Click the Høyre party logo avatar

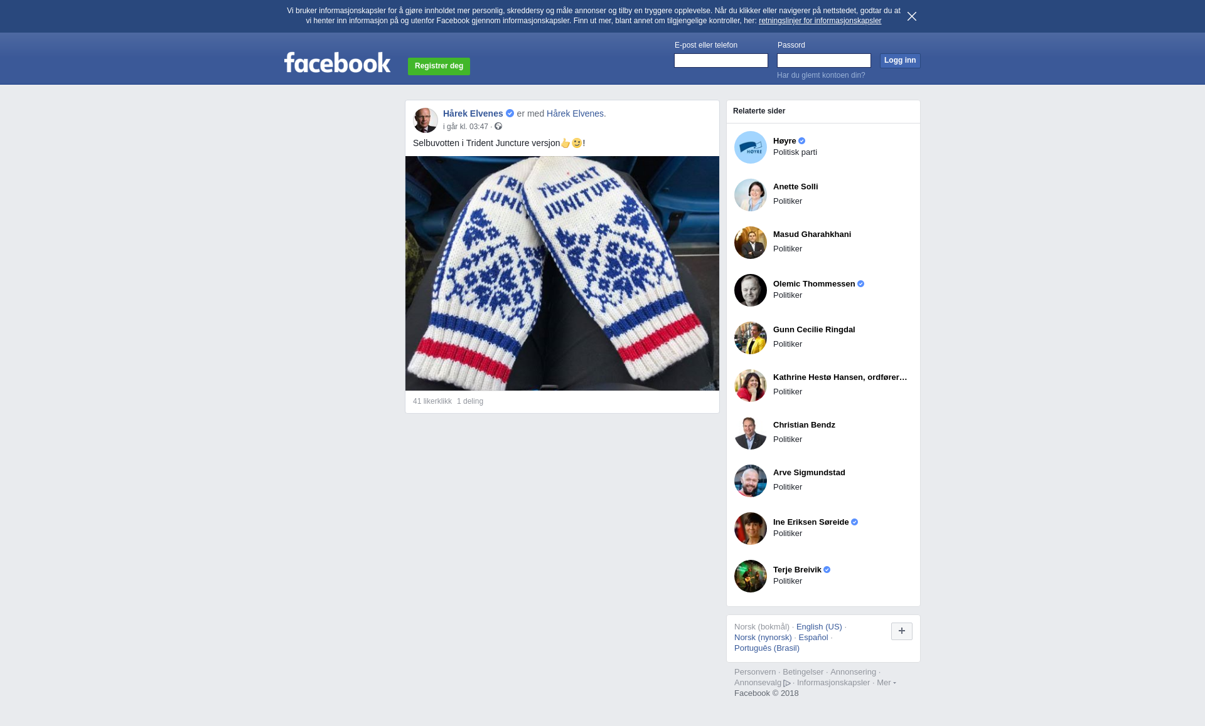[751, 147]
